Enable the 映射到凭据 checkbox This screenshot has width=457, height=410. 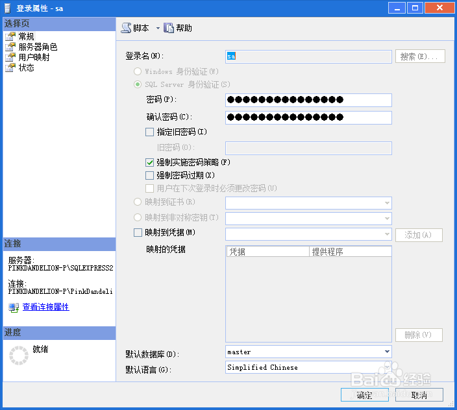[138, 232]
